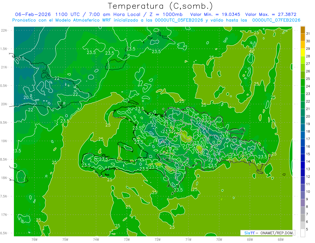The width and height of the screenshot is (315, 243).
Task: Click the Valor Max. = 27.3872 value
Action: 271,14
